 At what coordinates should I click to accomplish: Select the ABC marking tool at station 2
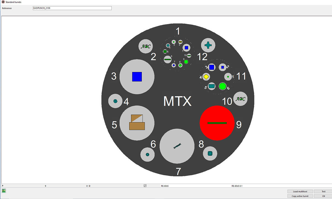coord(145,46)
